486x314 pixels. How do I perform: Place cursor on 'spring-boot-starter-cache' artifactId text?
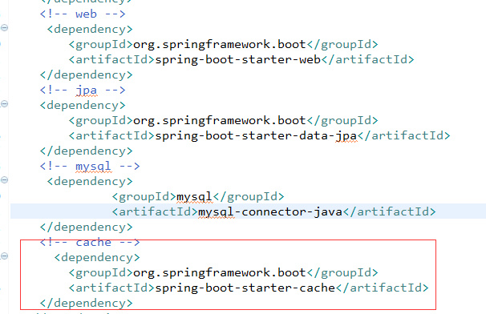[x=245, y=288]
